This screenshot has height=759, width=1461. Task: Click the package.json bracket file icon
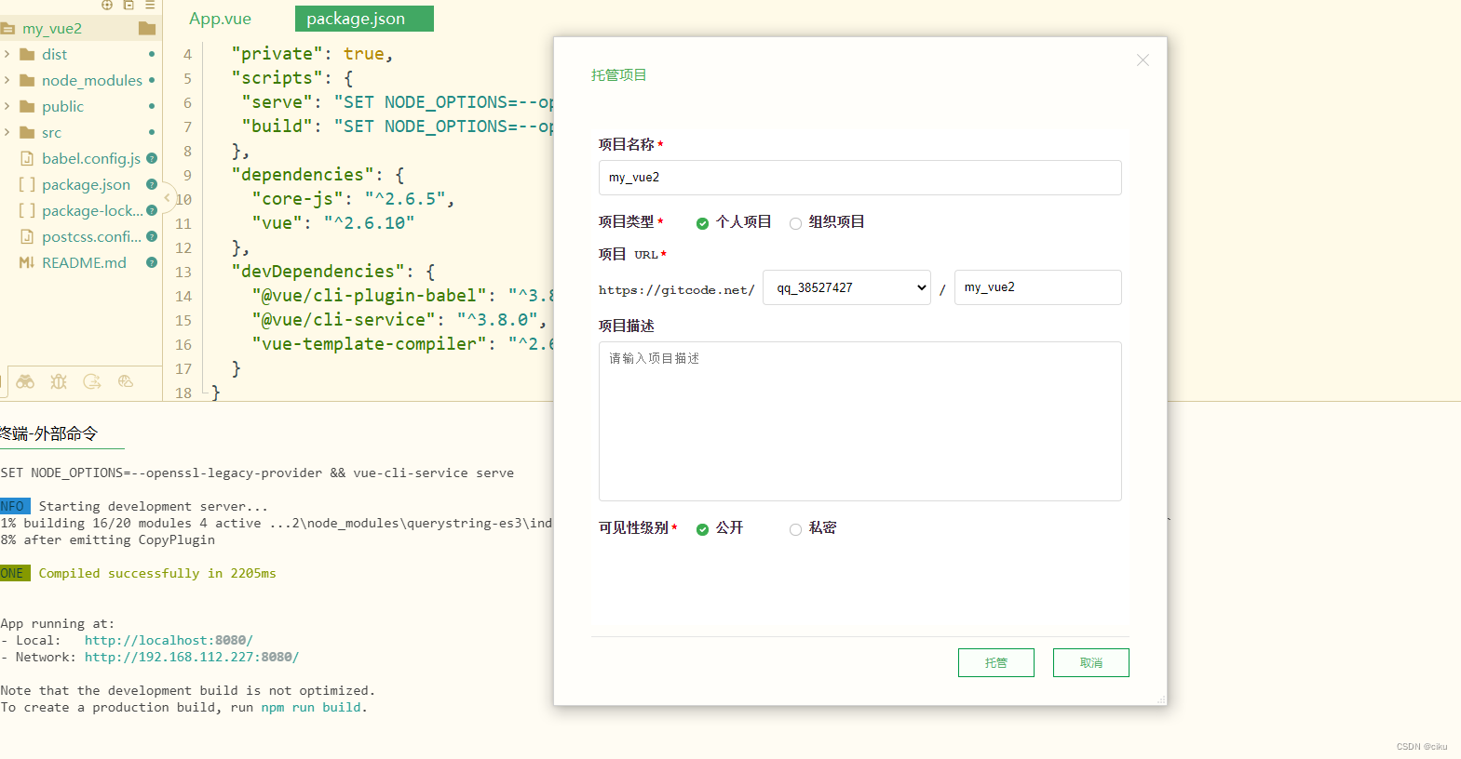tap(27, 184)
